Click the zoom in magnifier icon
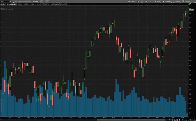The image size is (196, 121). (175, 120)
